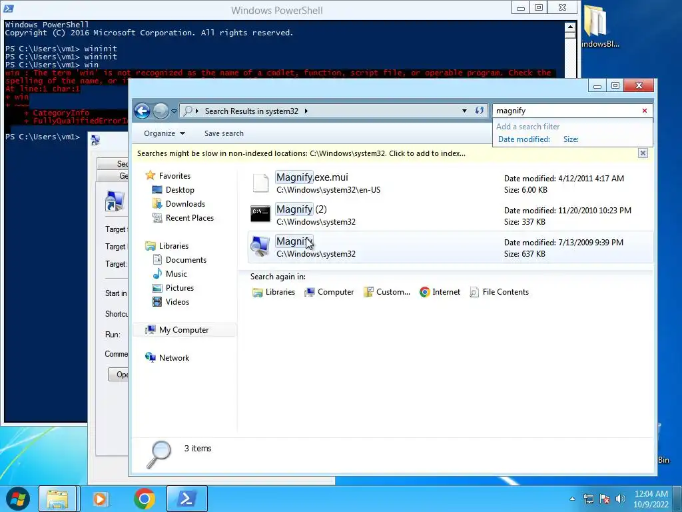The image size is (682, 512).
Task: Search again in Libraries
Action: tap(274, 292)
